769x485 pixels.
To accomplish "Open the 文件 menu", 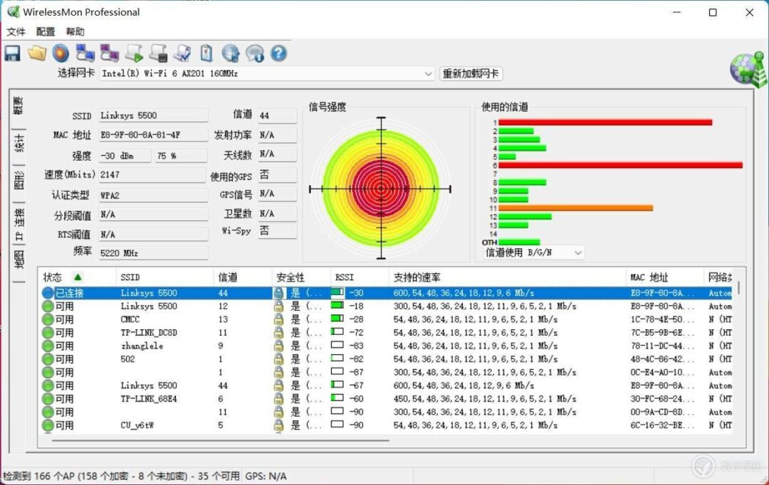I will click(16, 32).
